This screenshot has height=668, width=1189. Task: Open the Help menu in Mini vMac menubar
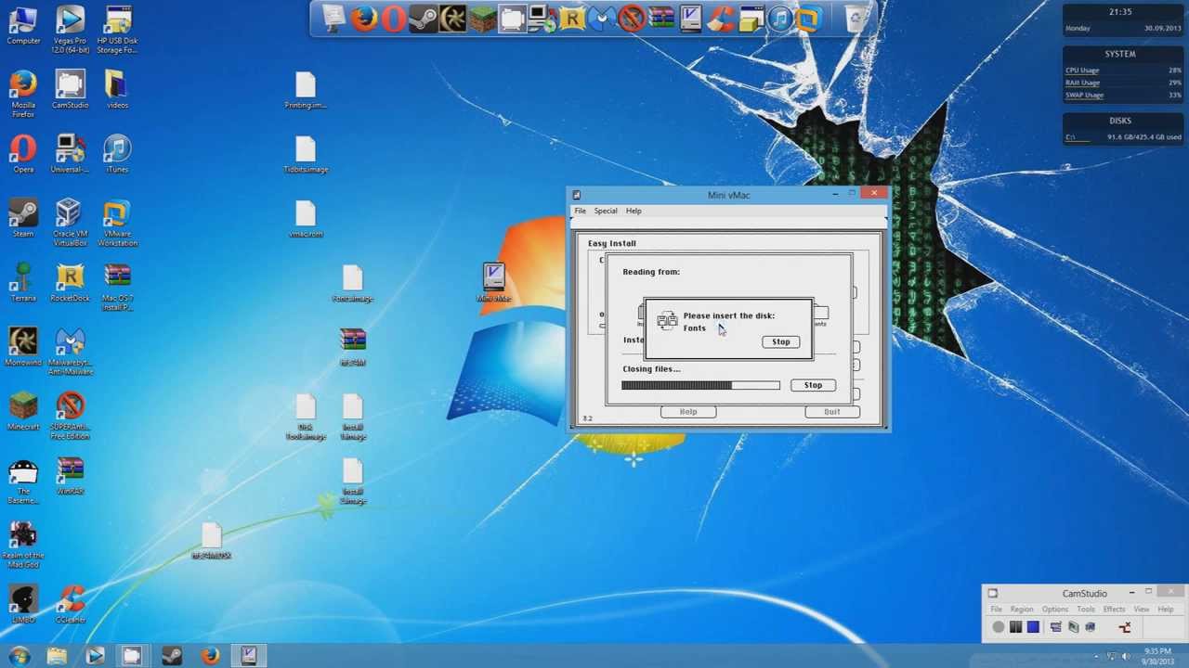coord(634,211)
